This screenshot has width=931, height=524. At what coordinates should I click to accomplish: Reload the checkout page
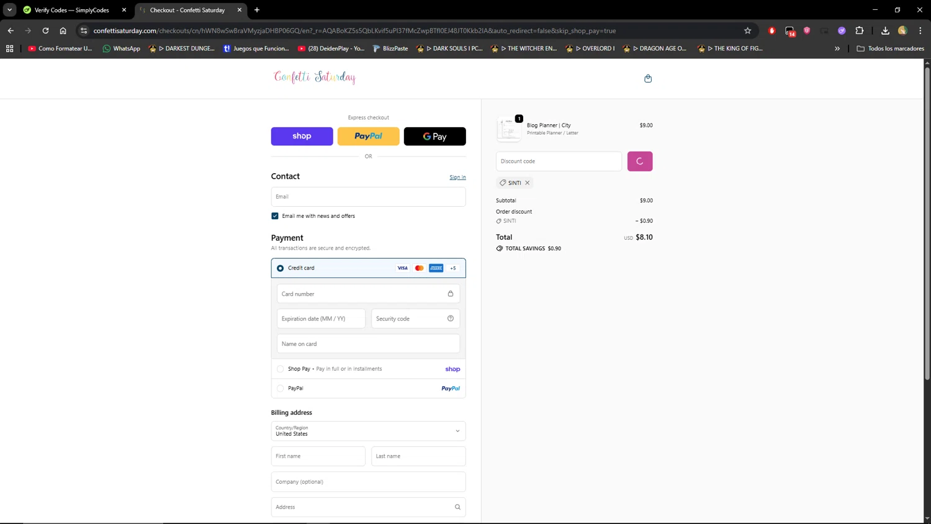[x=45, y=30]
